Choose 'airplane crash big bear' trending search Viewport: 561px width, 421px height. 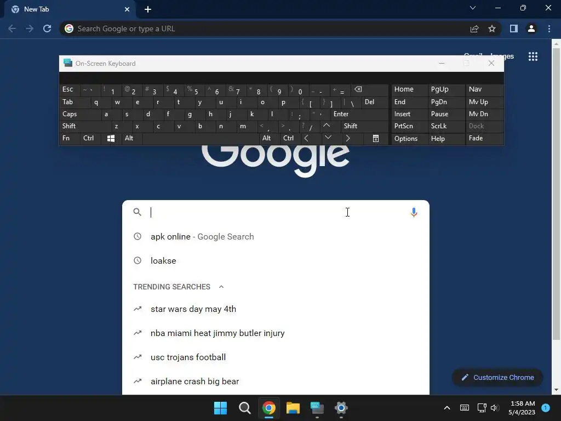click(276, 382)
